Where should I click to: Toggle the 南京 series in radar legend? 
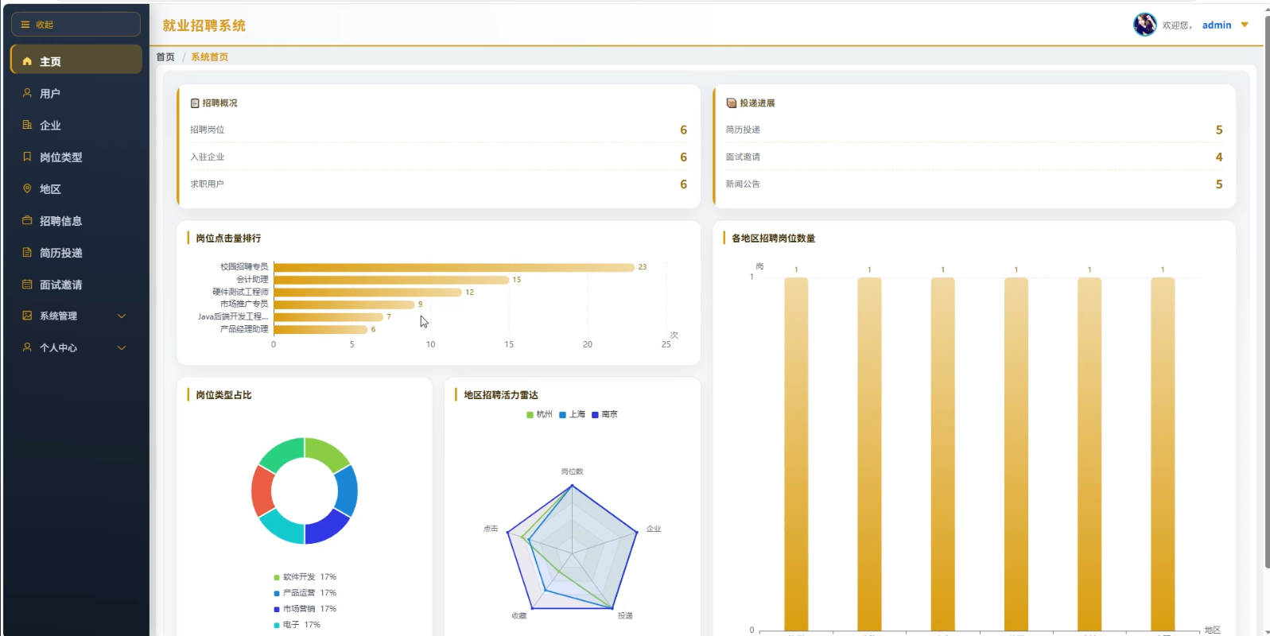(605, 414)
